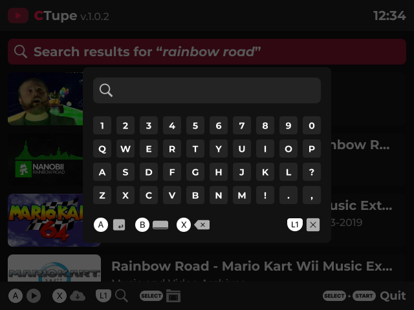Click the cloud download icon in footer
This screenshot has height=310, width=414.
coord(78,296)
